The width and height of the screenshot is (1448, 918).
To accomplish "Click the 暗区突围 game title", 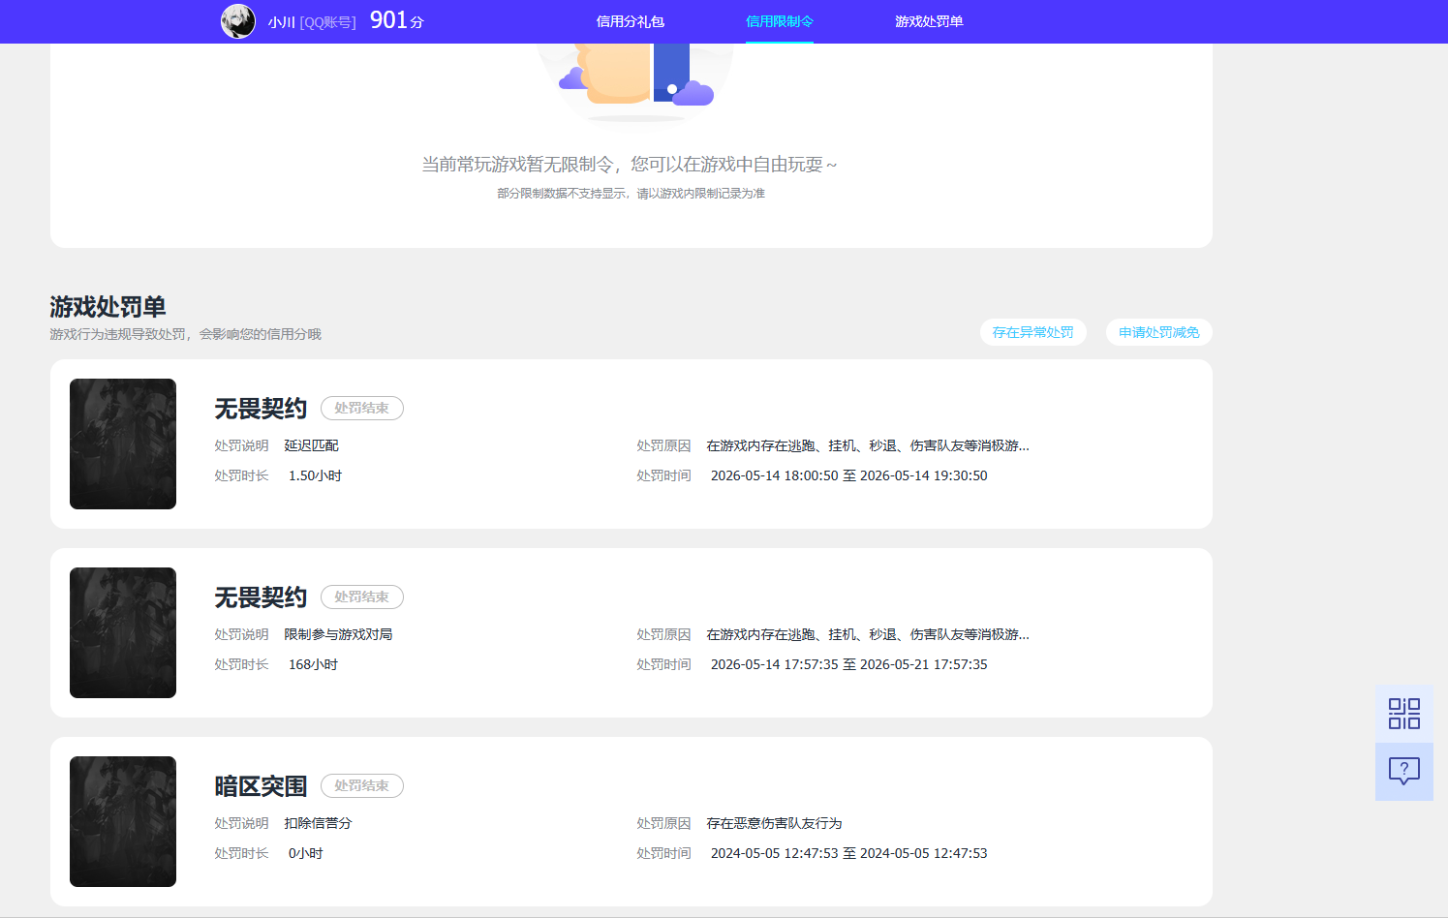I will coord(261,786).
